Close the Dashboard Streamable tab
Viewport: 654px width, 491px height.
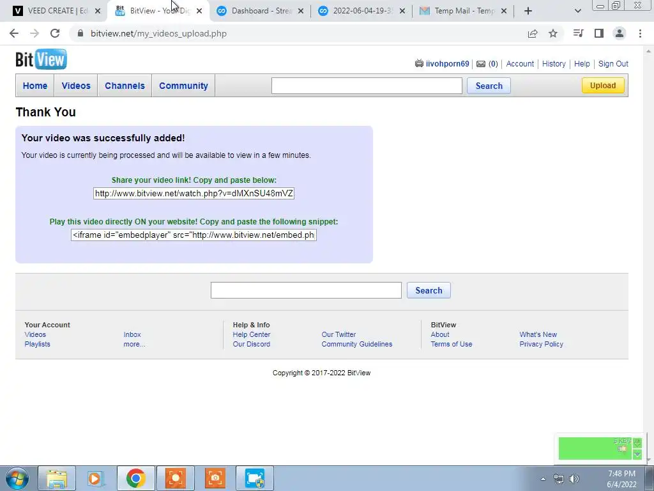click(301, 11)
